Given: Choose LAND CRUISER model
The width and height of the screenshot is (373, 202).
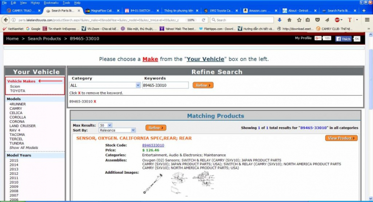Looking at the screenshot, I should click(x=22, y=126).
